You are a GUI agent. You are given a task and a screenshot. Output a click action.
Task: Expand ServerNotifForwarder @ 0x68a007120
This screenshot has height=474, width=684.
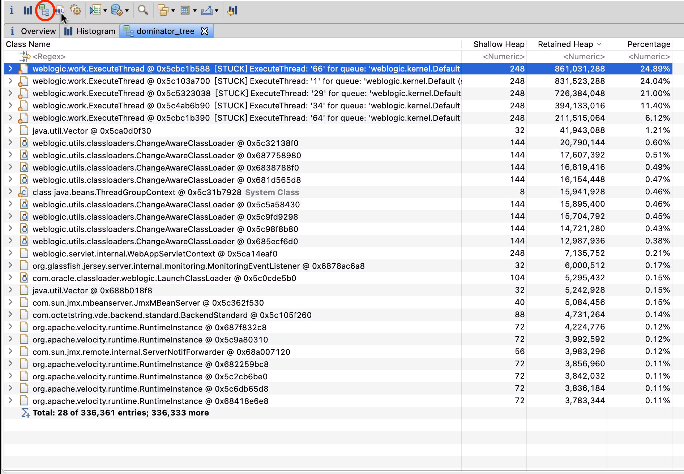coord(10,351)
